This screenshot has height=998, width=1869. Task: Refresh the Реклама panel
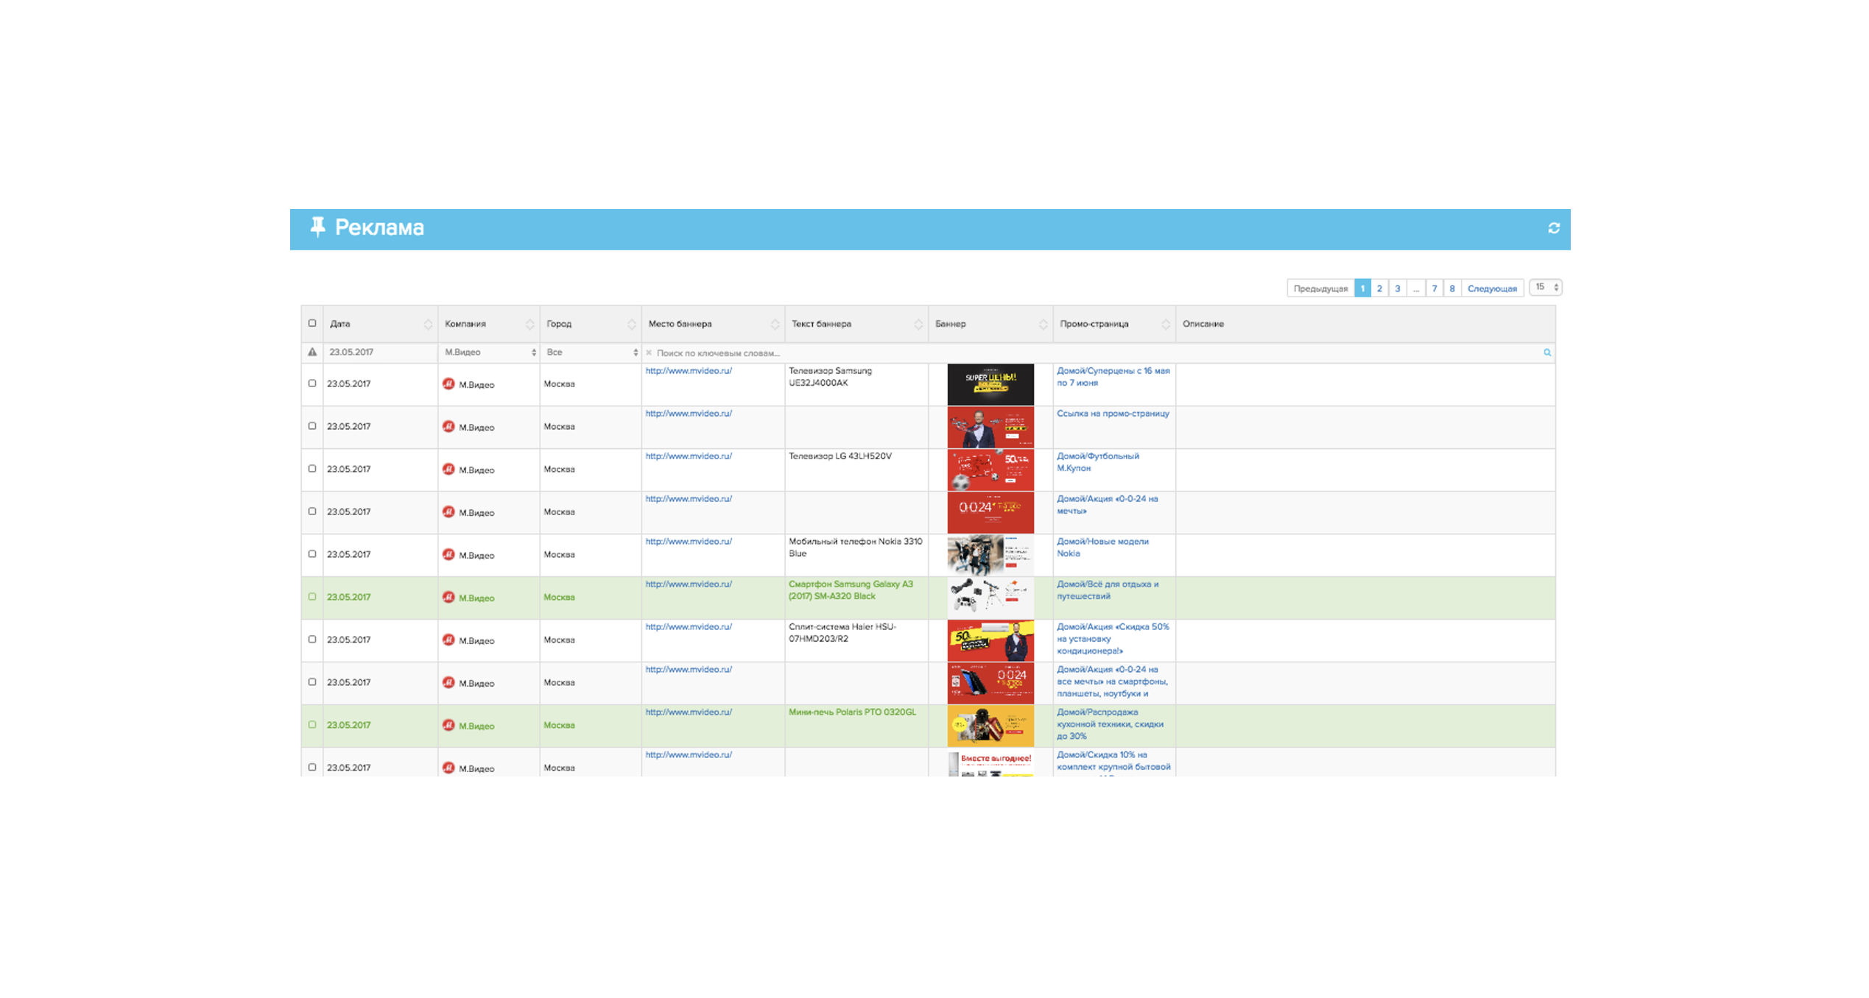click(x=1554, y=228)
